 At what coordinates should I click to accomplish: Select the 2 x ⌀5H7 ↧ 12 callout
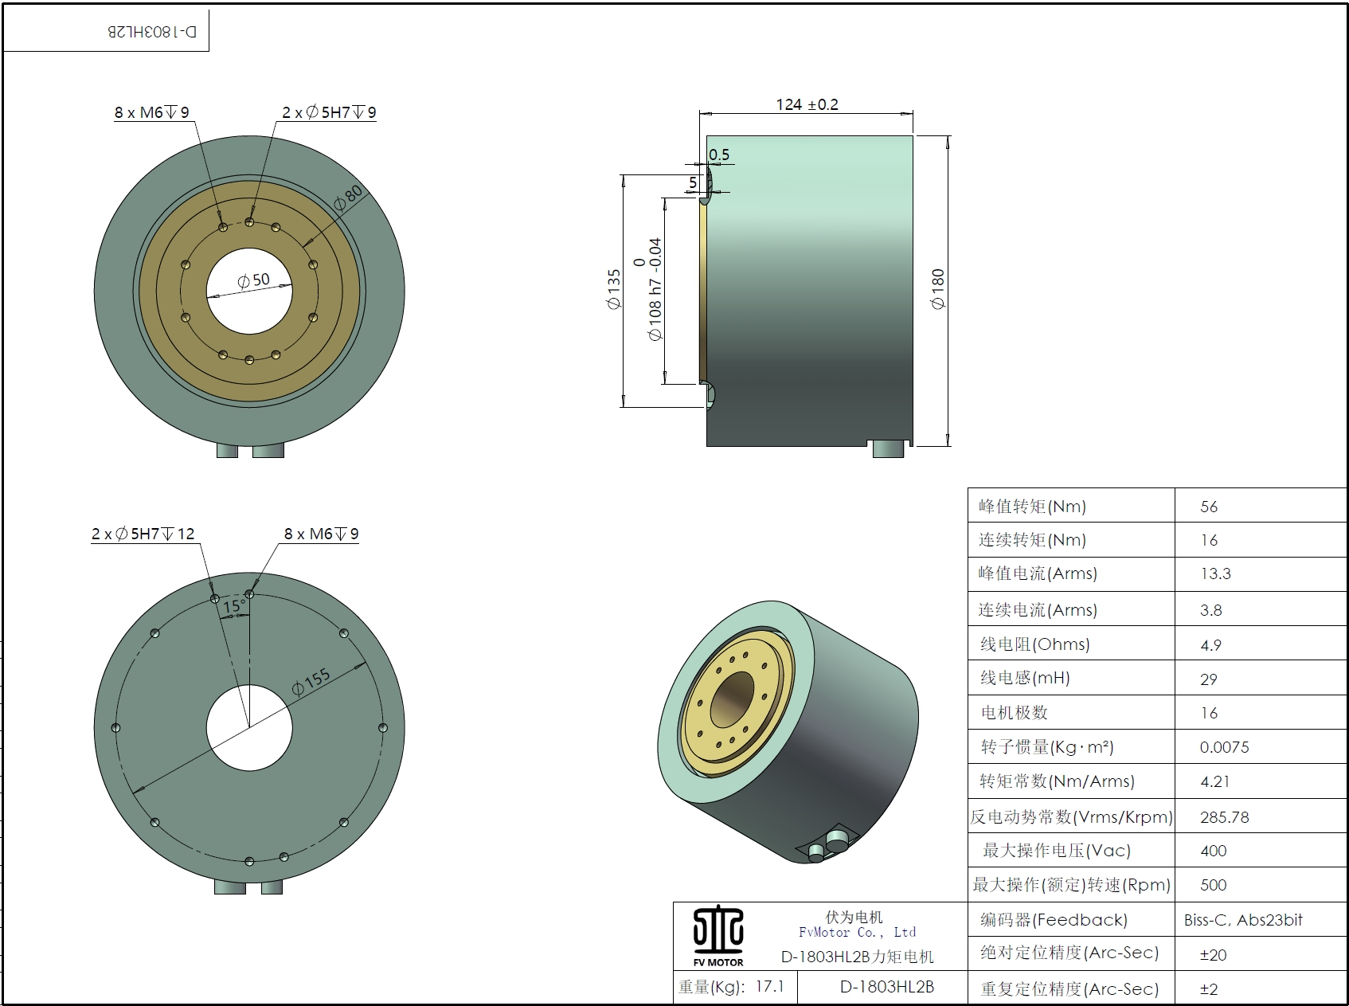click(x=143, y=534)
